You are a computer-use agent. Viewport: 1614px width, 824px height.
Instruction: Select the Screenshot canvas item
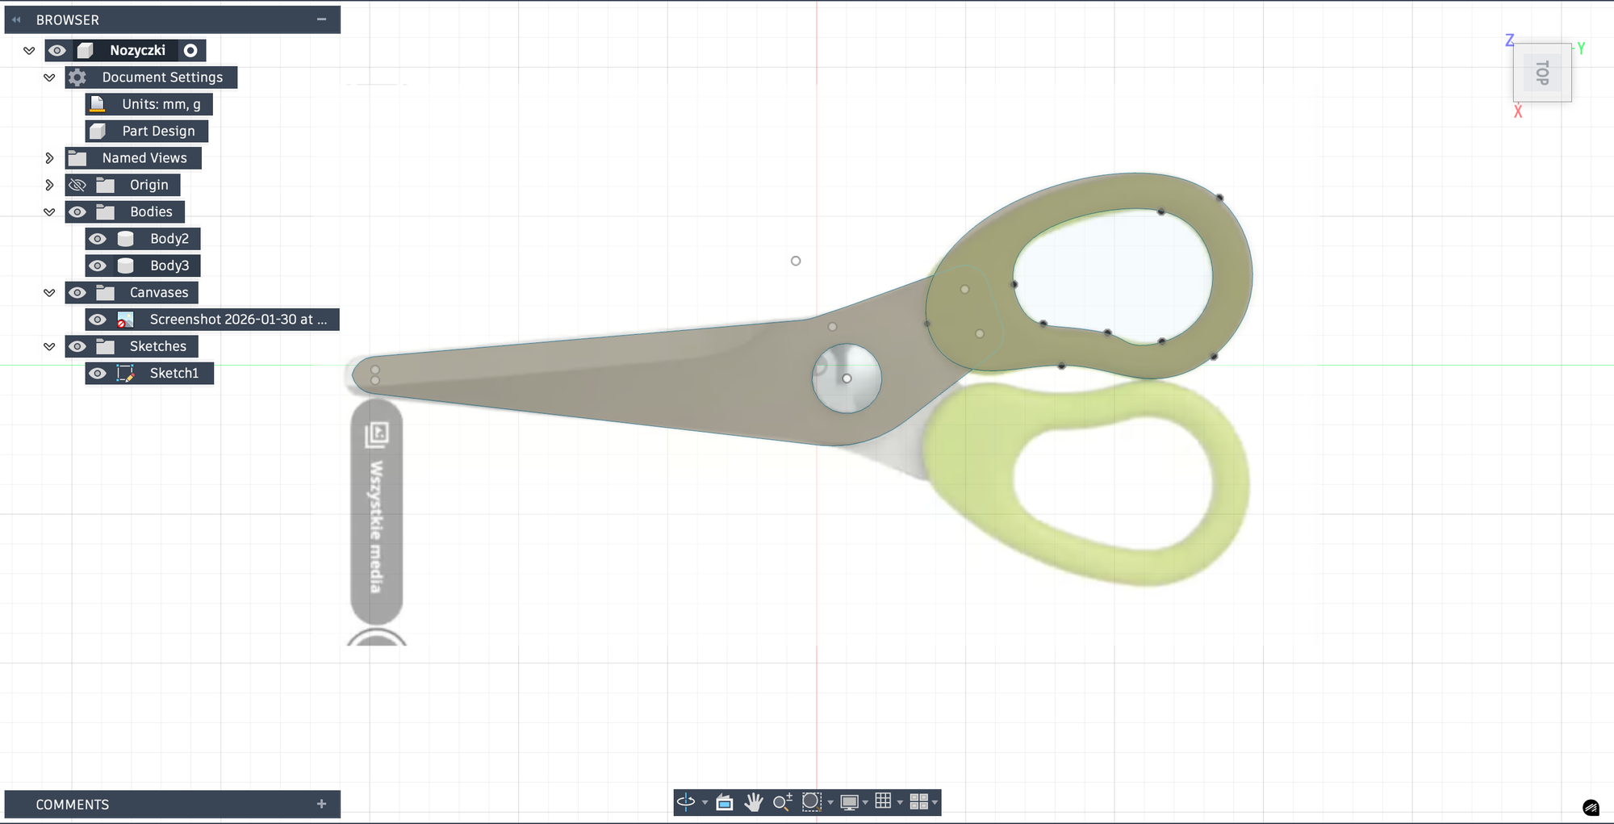237,320
